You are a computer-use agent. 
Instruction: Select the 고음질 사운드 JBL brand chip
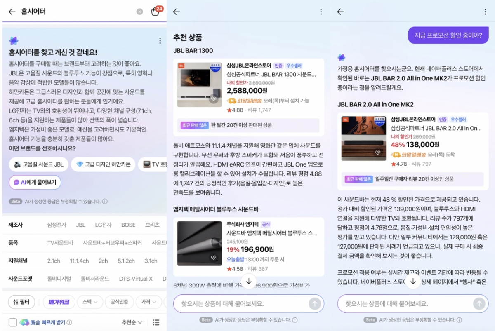tap(38, 164)
